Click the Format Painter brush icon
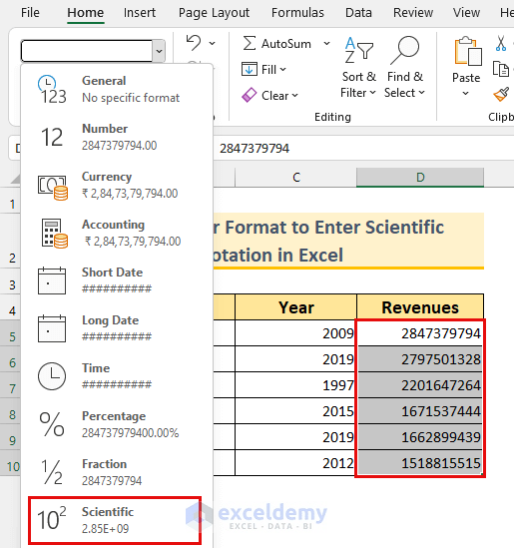 tap(501, 95)
